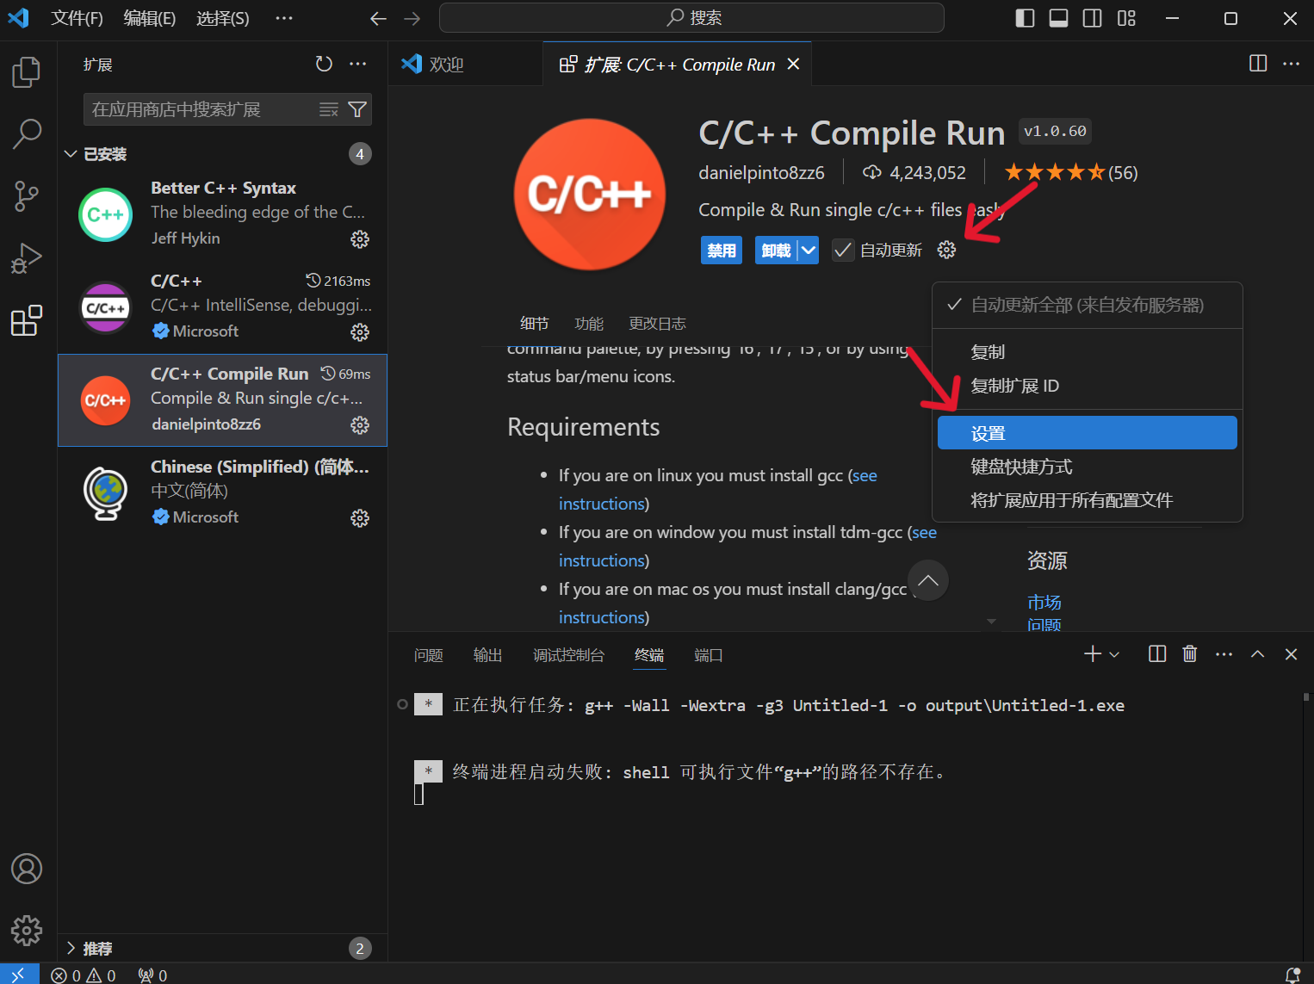Image resolution: width=1314 pixels, height=984 pixels.
Task: Switch to the 欢迎 tab
Action: point(465,64)
